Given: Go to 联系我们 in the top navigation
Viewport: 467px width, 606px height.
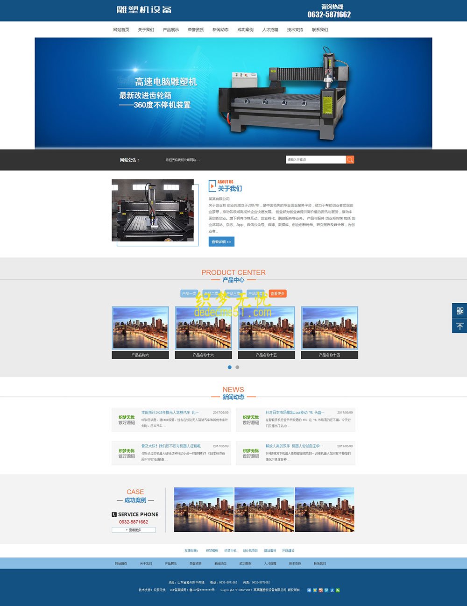Looking at the screenshot, I should pos(320,30).
